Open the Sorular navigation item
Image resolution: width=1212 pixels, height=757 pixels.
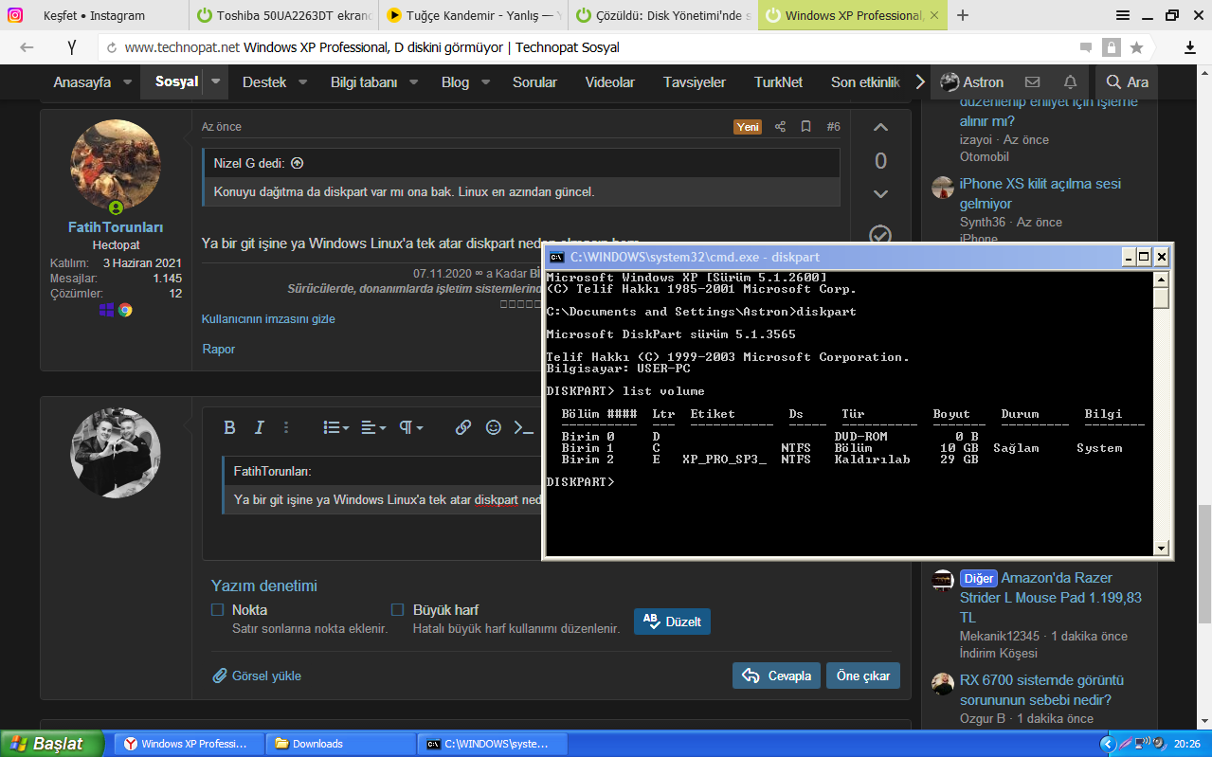coord(534,82)
